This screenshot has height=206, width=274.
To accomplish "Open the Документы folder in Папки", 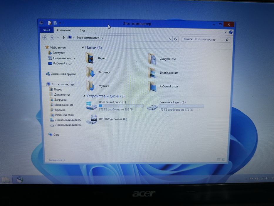I will [x=162, y=59].
